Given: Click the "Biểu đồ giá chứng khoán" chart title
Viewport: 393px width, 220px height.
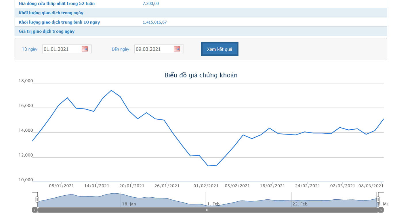Looking at the screenshot, I should click(x=201, y=75).
